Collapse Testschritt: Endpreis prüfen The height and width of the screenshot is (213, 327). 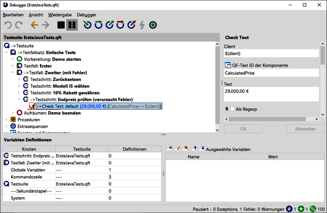(x=19, y=99)
